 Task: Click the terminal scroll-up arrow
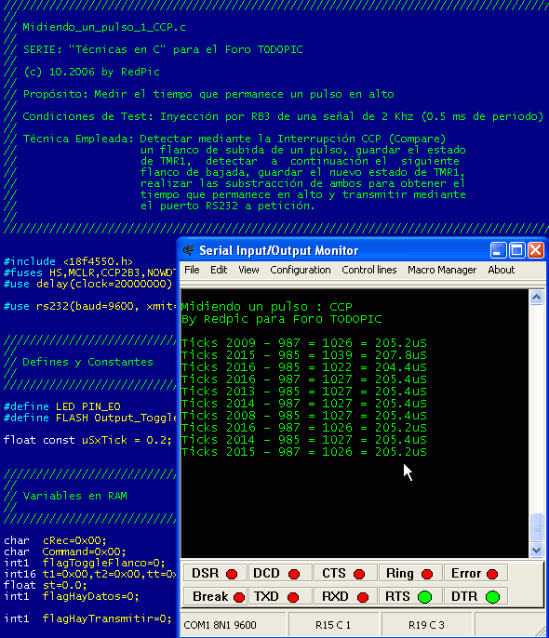pyautogui.click(x=536, y=298)
